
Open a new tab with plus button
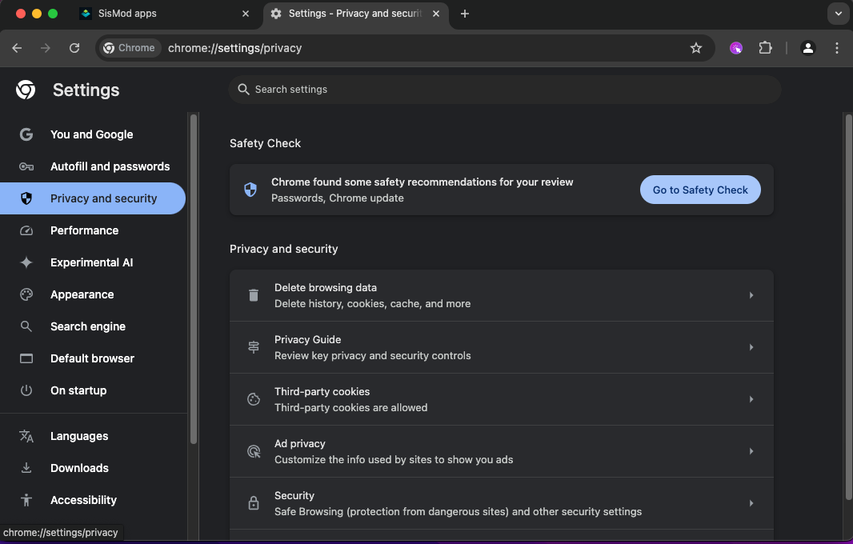coord(465,14)
